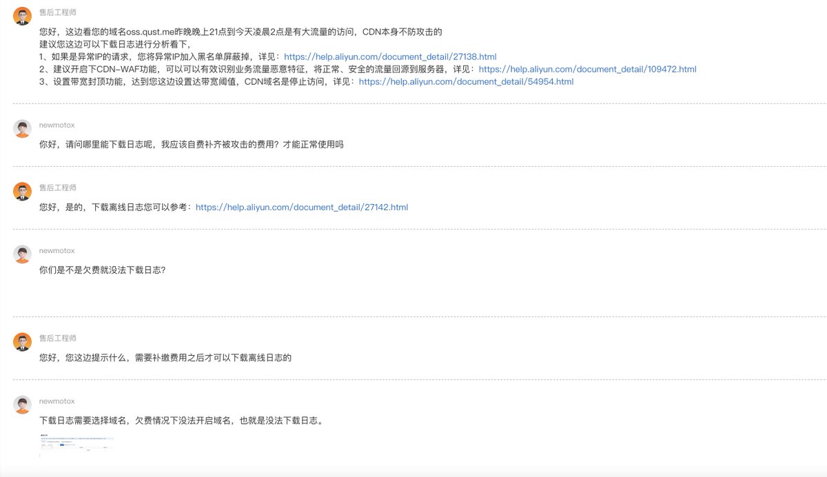
Task: Click message 请问哪里能下载日志呢
Action: click(x=191, y=144)
